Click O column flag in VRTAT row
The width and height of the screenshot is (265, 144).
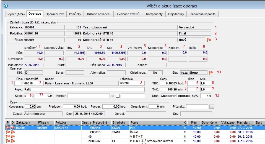(x=13, y=137)
